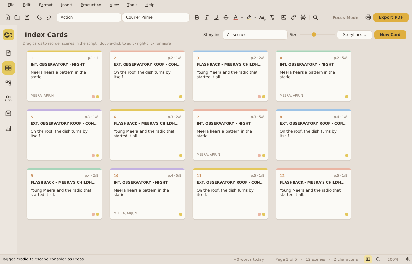Open the Format menu
Image resolution: width=412 pixels, height=264 pixels.
click(46, 5)
